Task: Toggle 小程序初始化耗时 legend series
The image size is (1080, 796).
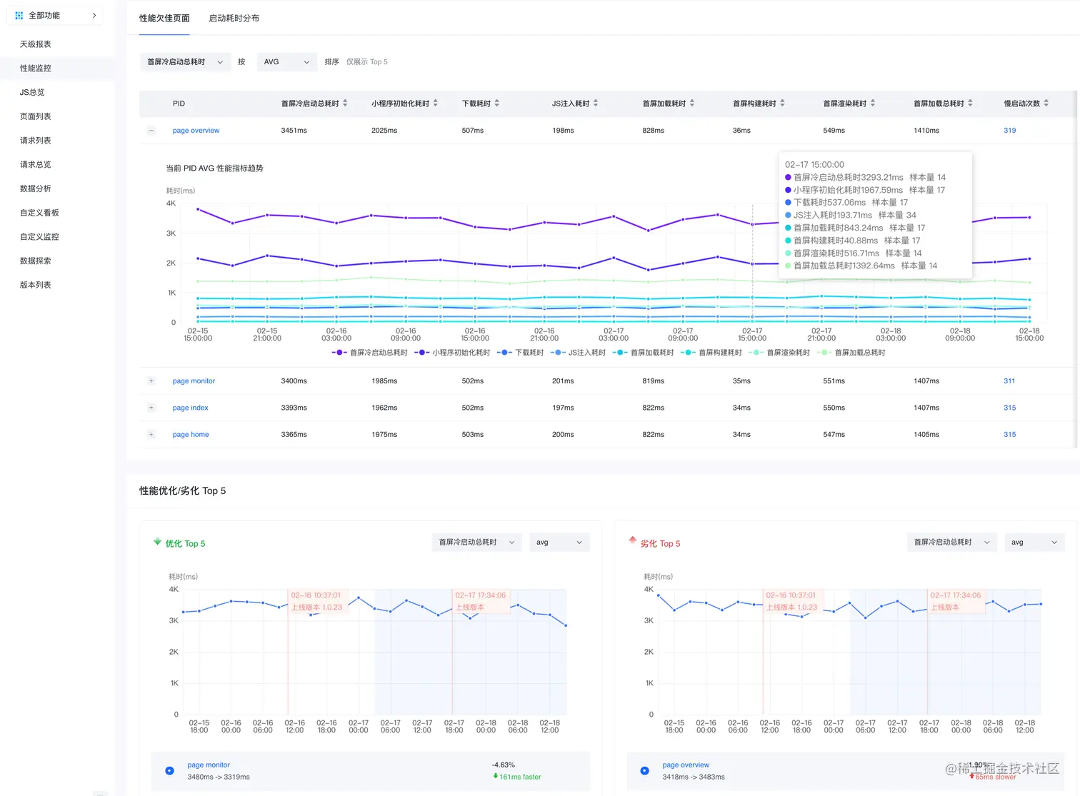Action: pos(452,353)
